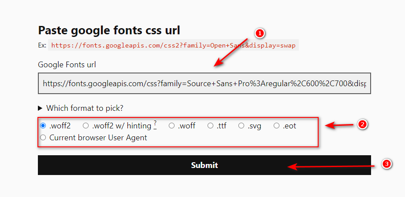
Task: Select the .woff font format
Action: (171, 126)
